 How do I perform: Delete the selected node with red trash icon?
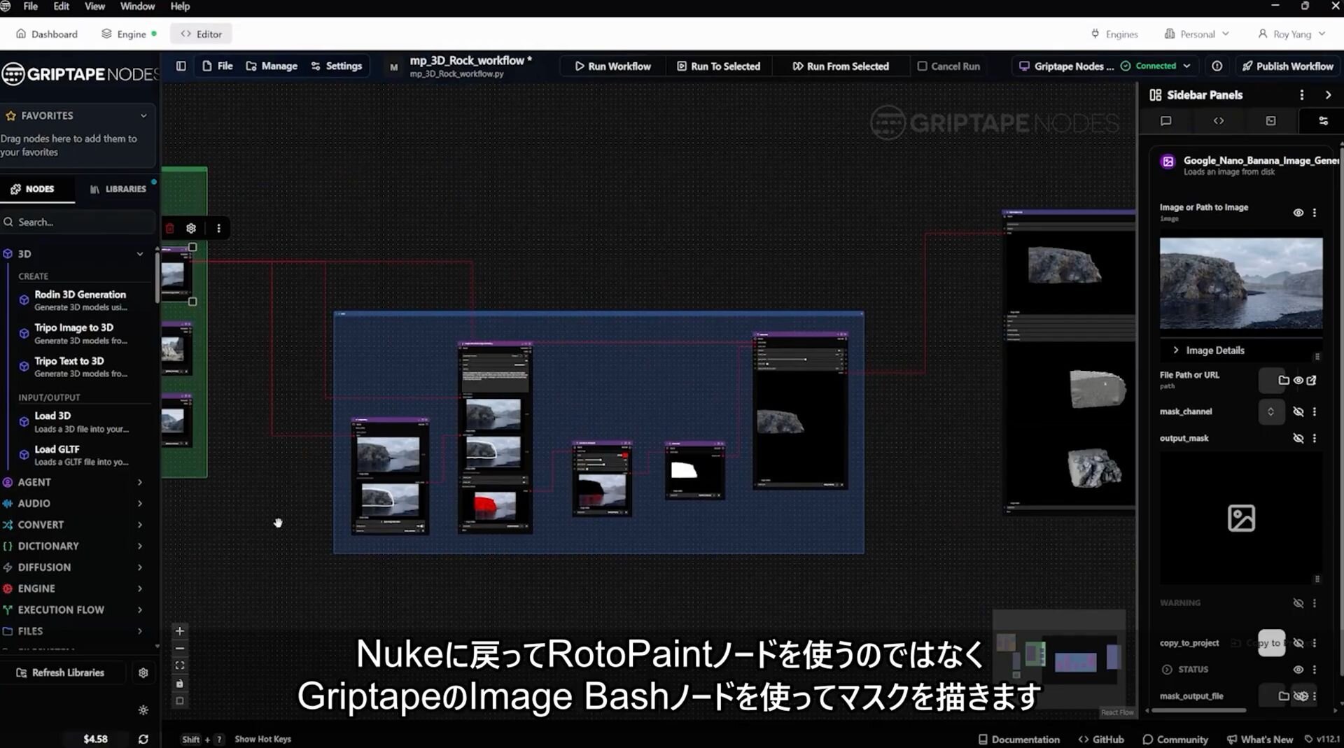point(169,228)
